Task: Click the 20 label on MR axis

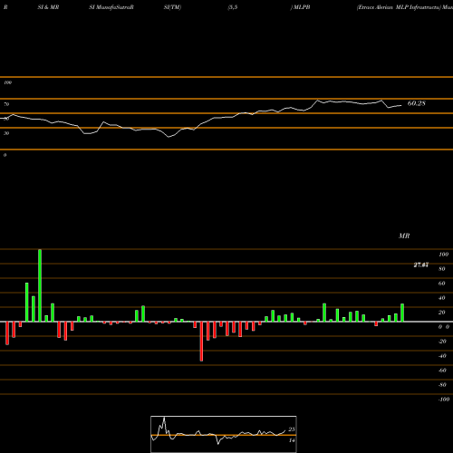Action: 442,313
